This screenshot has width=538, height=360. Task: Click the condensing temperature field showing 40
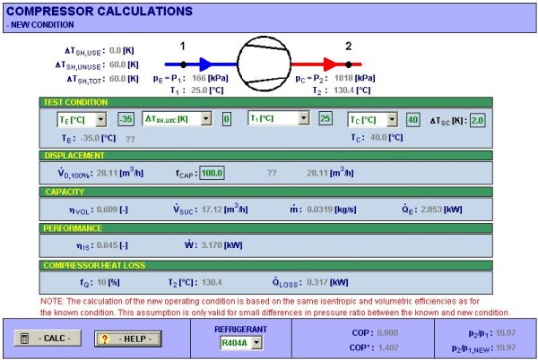coord(412,119)
